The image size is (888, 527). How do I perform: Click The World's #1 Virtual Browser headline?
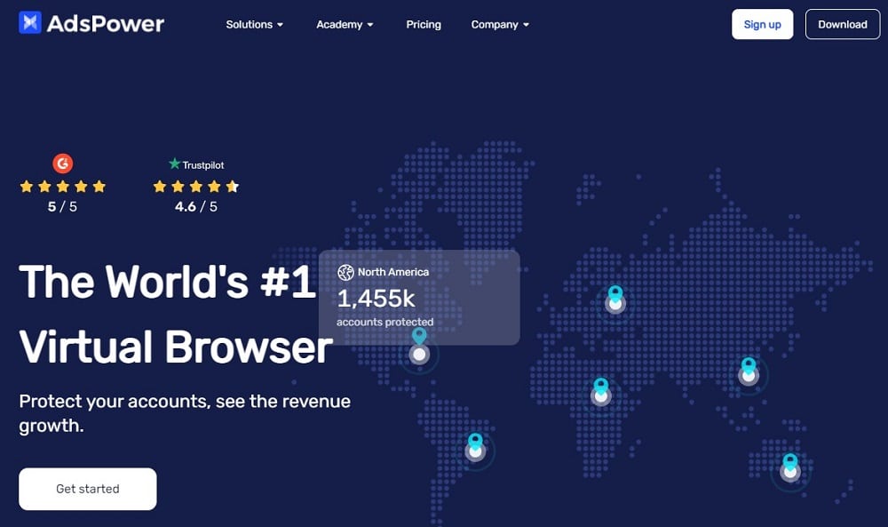point(176,315)
